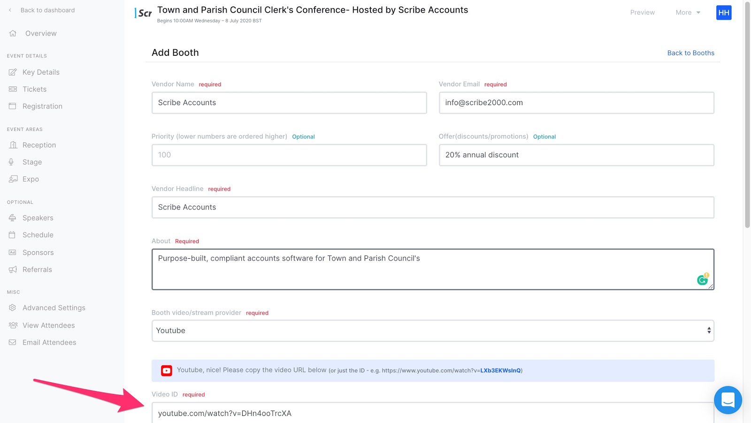Open the chat support bubble

pyautogui.click(x=728, y=400)
